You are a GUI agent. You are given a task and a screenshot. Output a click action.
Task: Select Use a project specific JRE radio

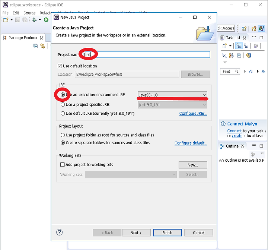click(63, 105)
